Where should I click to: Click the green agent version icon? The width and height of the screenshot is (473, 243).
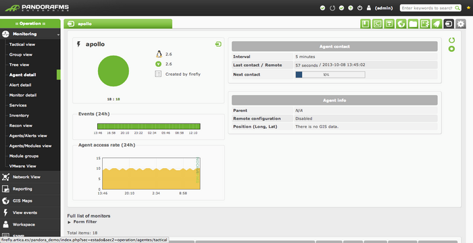[158, 64]
